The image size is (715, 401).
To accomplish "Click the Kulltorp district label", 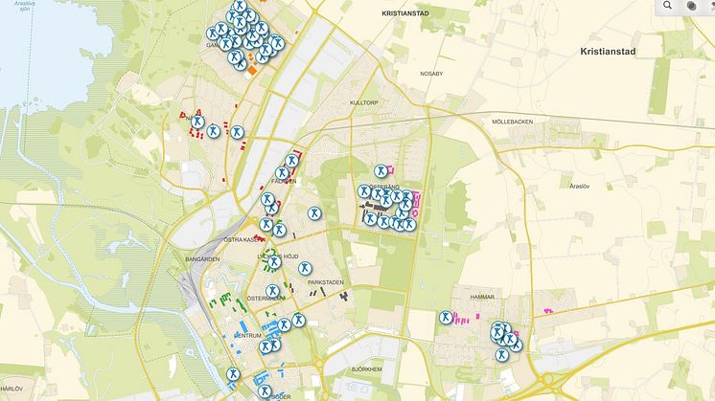I will tap(364, 101).
